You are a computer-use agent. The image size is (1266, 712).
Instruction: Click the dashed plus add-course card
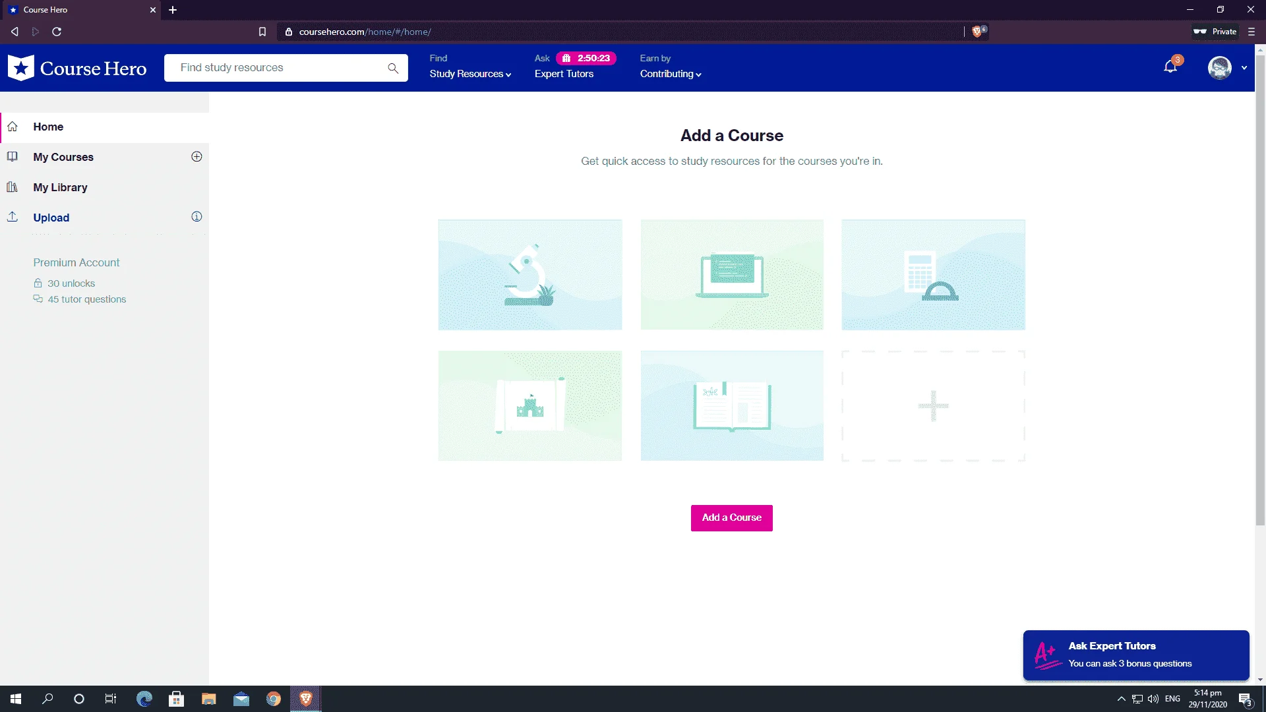(x=934, y=405)
